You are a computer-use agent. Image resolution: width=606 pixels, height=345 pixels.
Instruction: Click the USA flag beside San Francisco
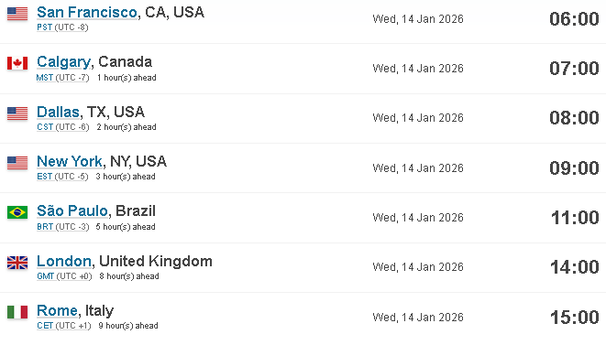coord(17,14)
